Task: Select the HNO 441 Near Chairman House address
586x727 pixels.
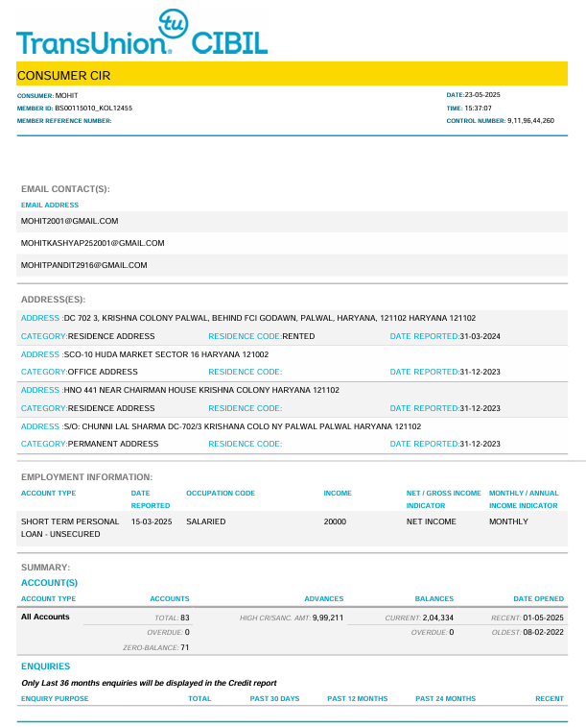Action: (201, 390)
